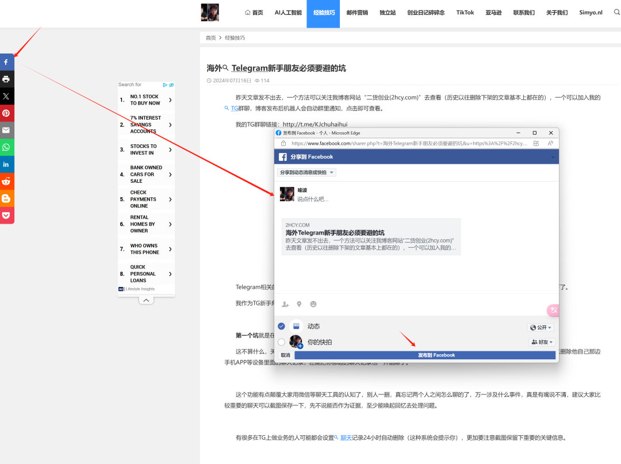621x464 pixels.
Task: Save to Pocket with the sidebar icon
Action: coord(6,216)
